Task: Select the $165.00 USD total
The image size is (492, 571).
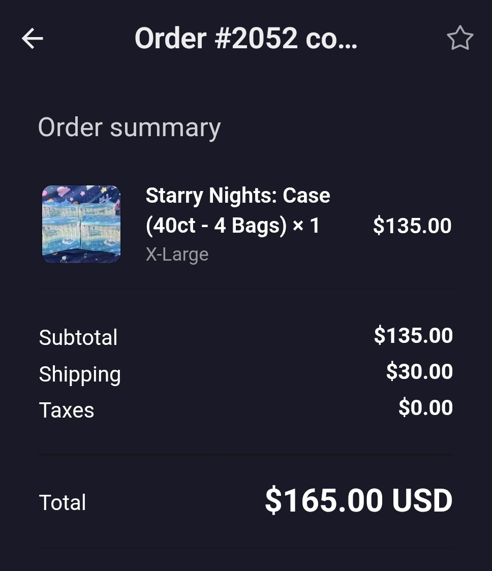Action: [x=359, y=500]
